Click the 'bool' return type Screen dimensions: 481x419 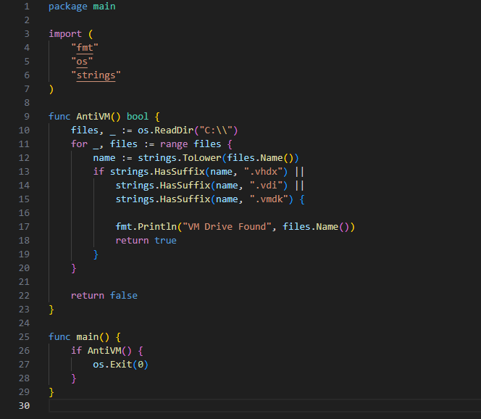tap(138, 116)
